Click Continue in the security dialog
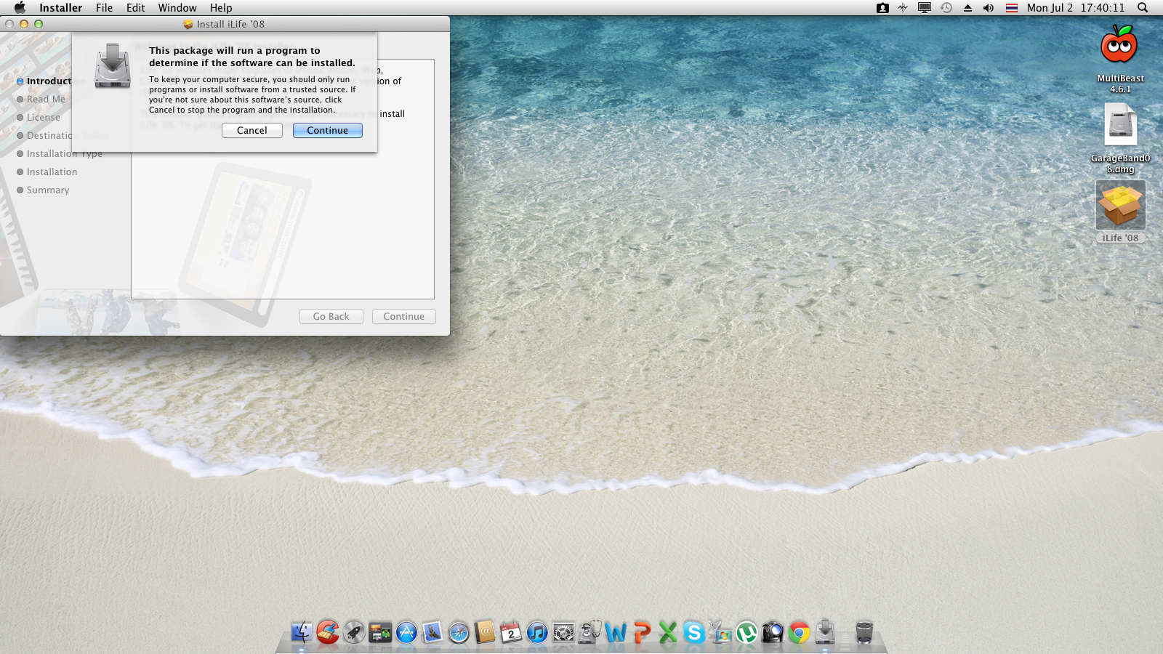Viewport: 1163px width, 654px height. tap(327, 131)
